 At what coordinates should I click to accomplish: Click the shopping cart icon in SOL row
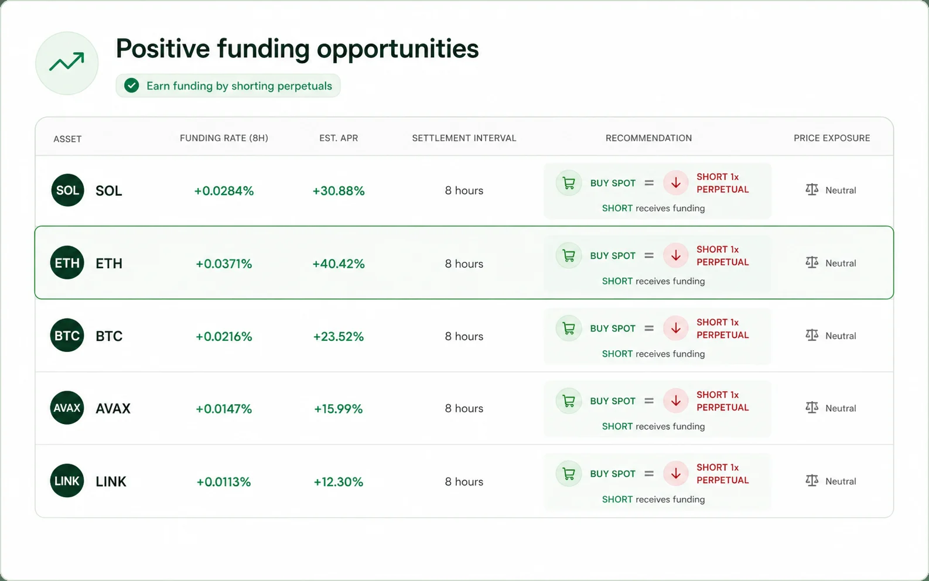[x=569, y=183]
